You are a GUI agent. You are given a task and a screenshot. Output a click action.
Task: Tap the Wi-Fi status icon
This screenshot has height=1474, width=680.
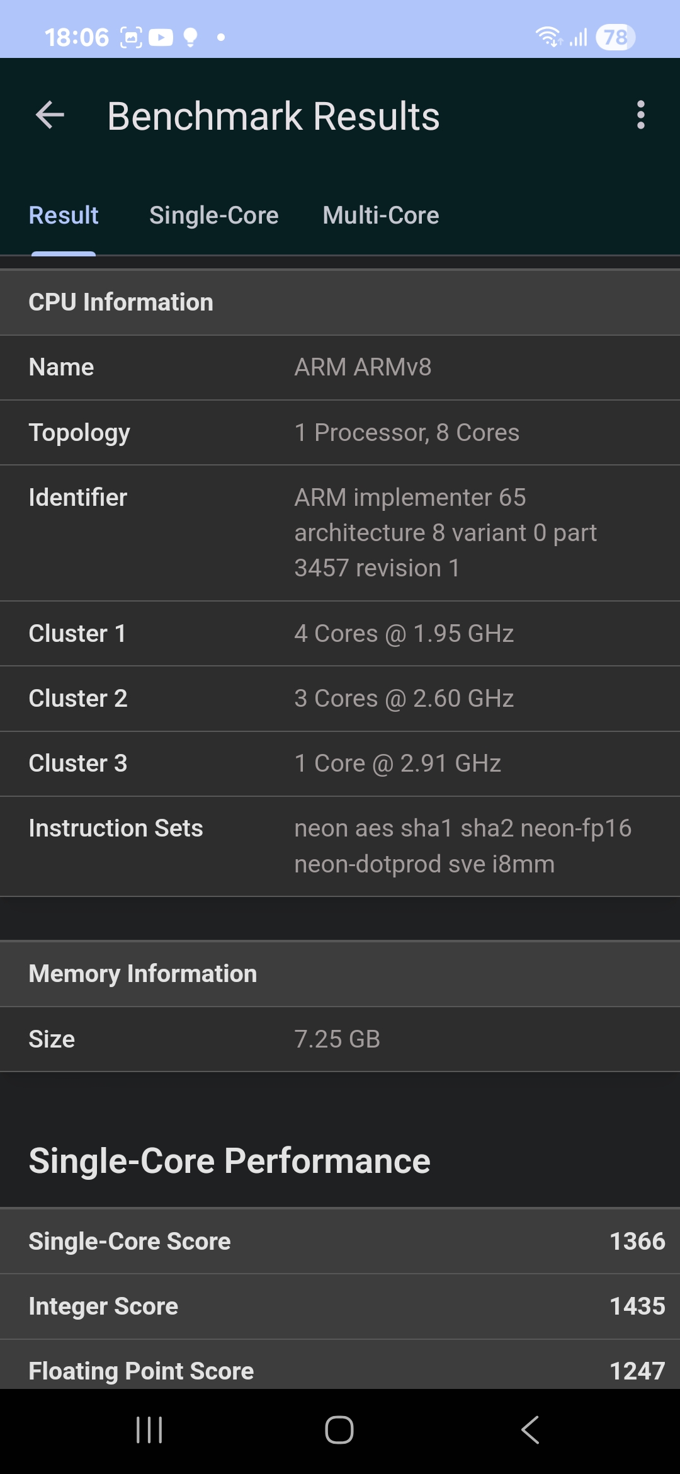click(548, 37)
